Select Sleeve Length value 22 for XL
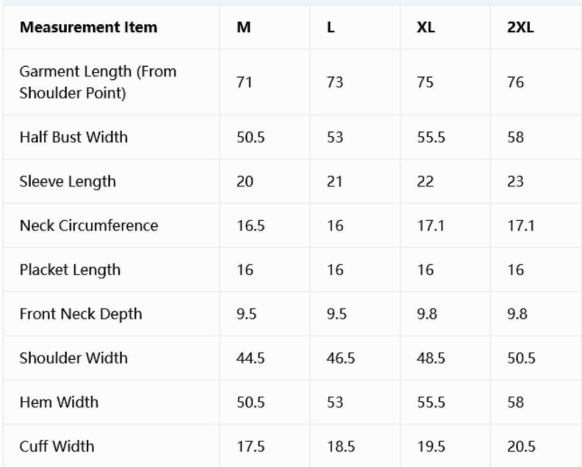 425,182
